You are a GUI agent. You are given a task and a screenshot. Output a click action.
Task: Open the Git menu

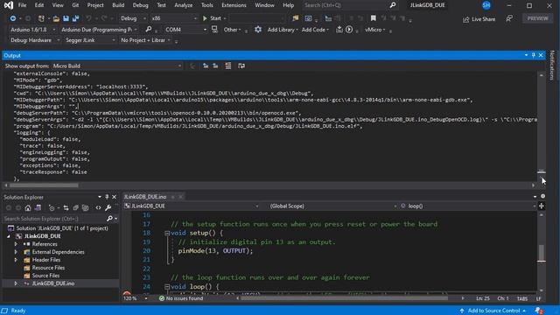pos(75,5)
